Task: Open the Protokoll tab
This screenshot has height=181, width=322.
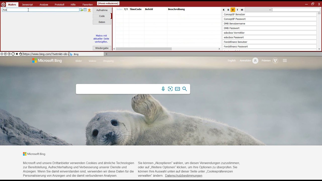Action: click(x=59, y=5)
